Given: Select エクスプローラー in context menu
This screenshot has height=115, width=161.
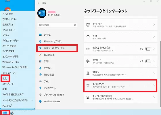Looking at the screenshot, I should [8, 84].
